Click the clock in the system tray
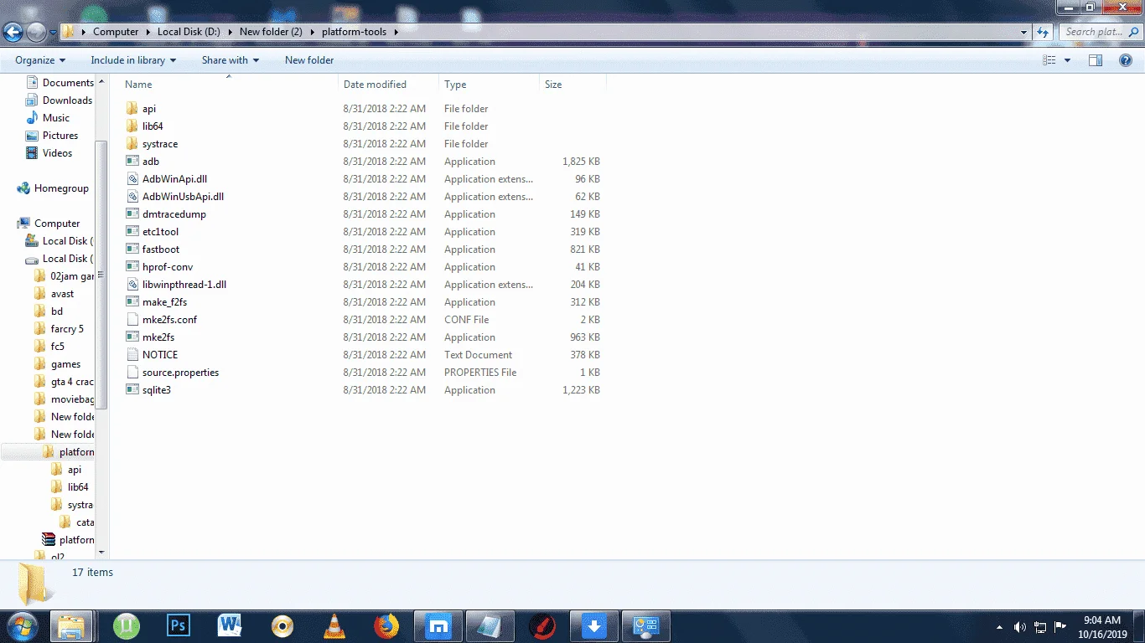This screenshot has width=1145, height=643. [1102, 627]
